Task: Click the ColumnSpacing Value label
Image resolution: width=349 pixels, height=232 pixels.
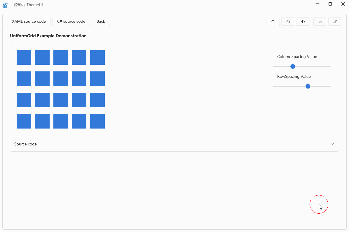Action: coord(297,57)
